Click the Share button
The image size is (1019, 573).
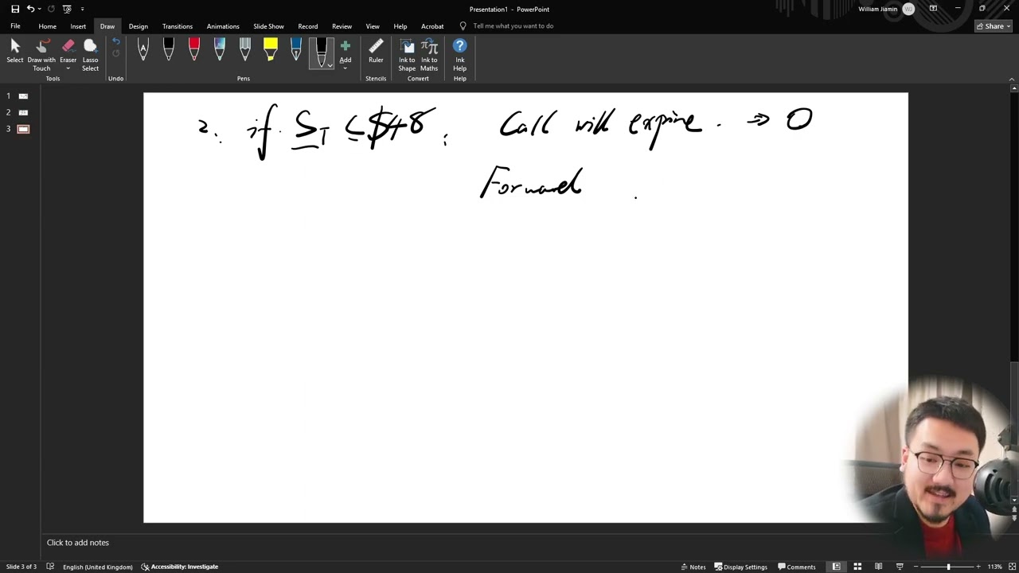pyautogui.click(x=993, y=26)
